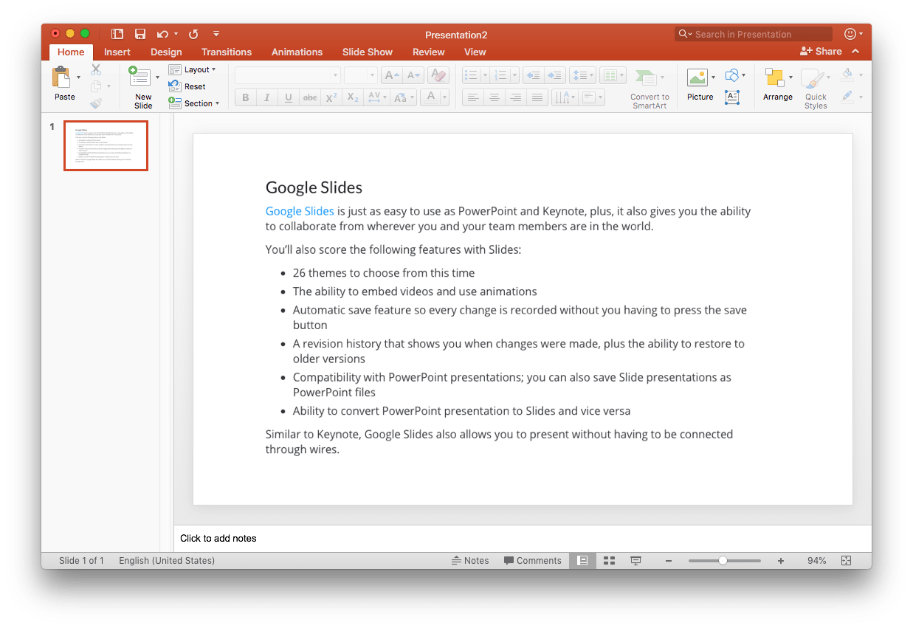Expand the Paste options arrow
The height and width of the screenshot is (628, 913).
[x=78, y=77]
